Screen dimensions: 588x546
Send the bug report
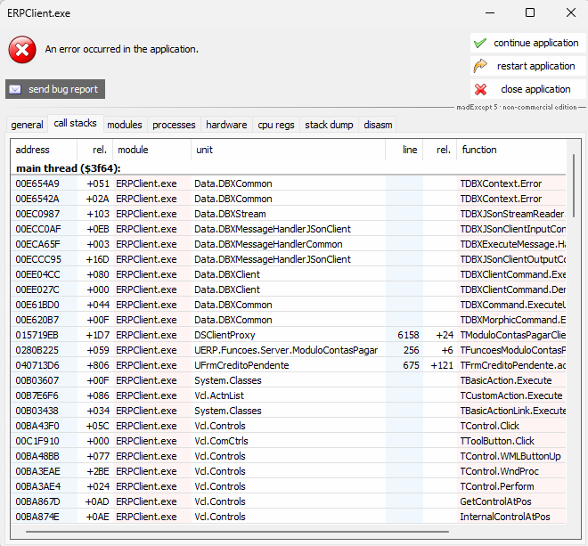pyautogui.click(x=55, y=89)
